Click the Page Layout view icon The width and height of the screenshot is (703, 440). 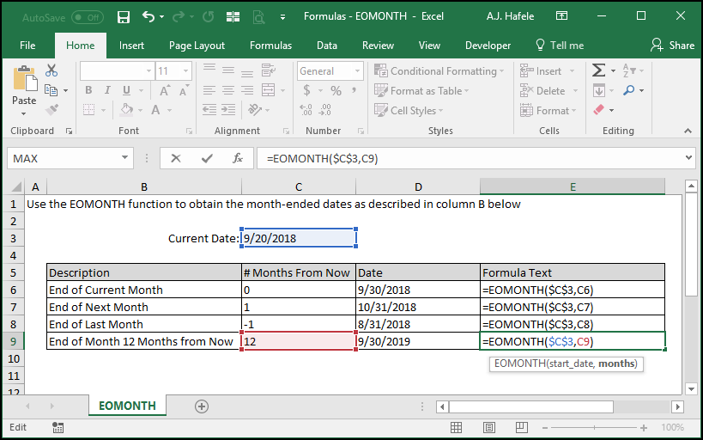point(489,427)
